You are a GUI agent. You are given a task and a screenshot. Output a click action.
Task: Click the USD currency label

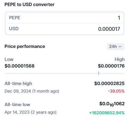point(14,29)
